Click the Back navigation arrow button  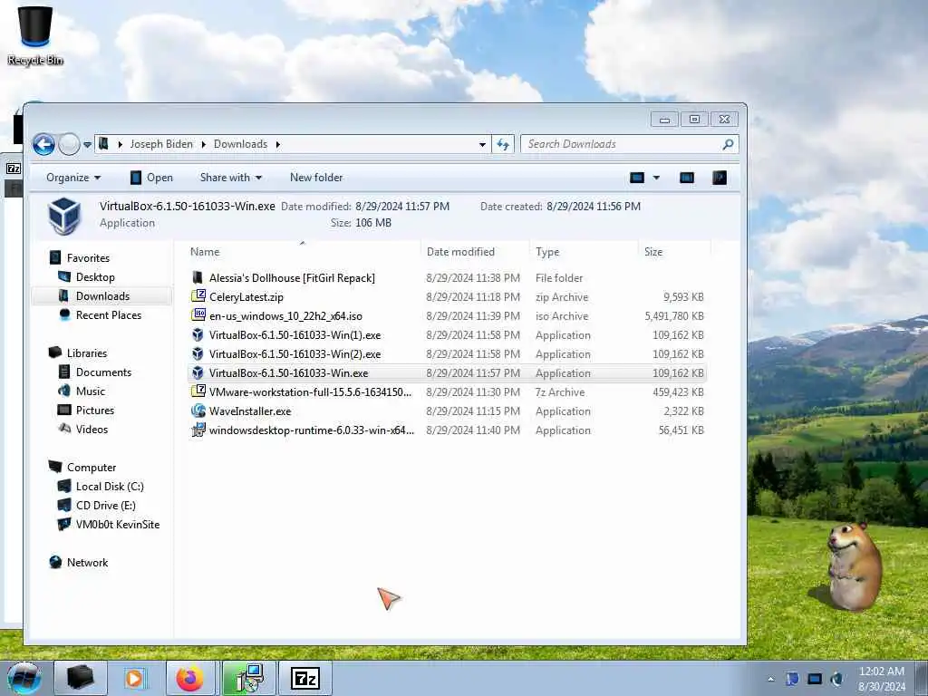point(43,144)
